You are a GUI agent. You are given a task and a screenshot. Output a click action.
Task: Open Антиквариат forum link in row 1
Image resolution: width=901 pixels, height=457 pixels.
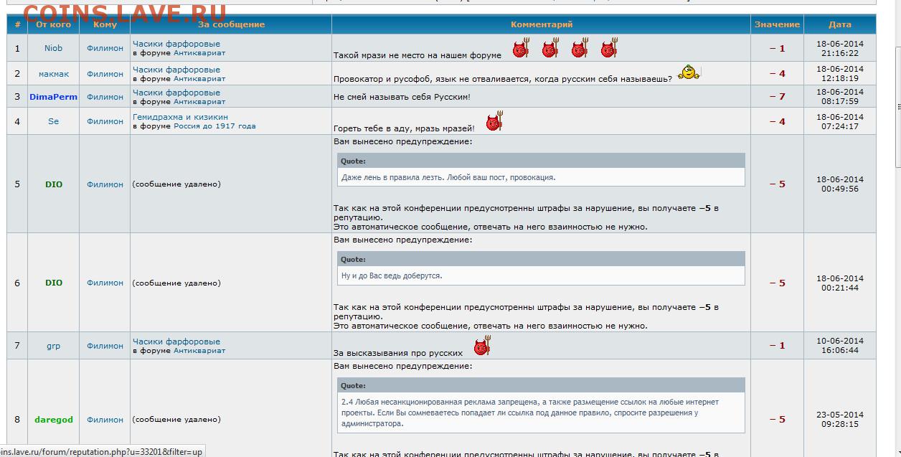(x=199, y=53)
